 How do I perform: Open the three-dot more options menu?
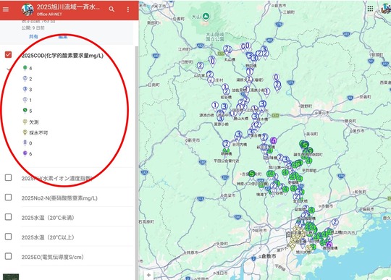click(x=128, y=9)
